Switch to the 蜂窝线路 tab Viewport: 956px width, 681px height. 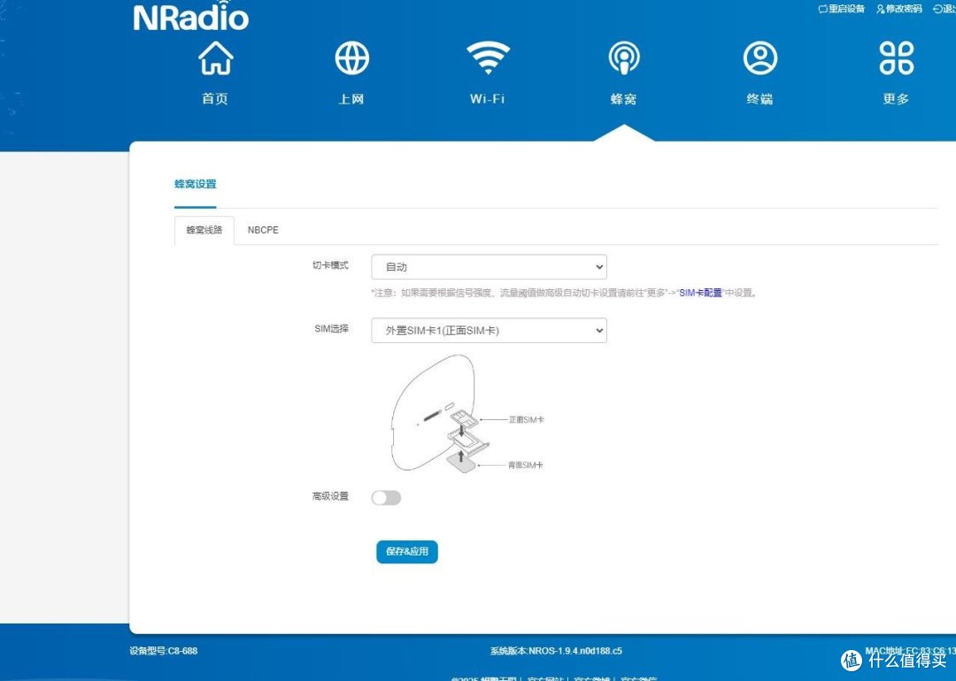204,230
